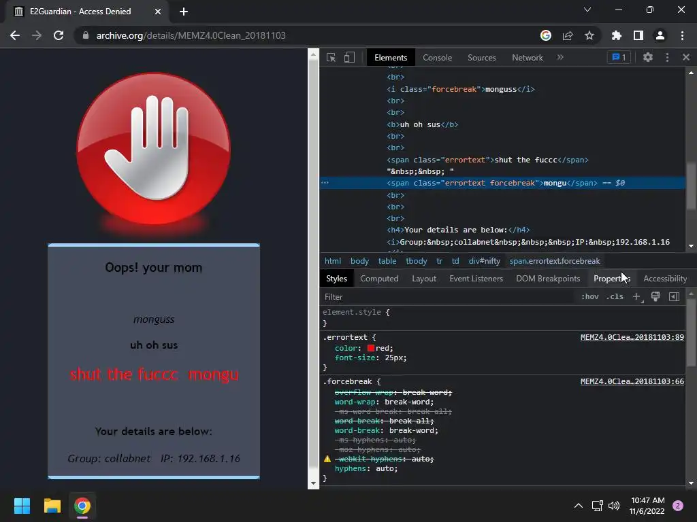Click the volume speaker tray icon
697x522 pixels.
coord(614,506)
